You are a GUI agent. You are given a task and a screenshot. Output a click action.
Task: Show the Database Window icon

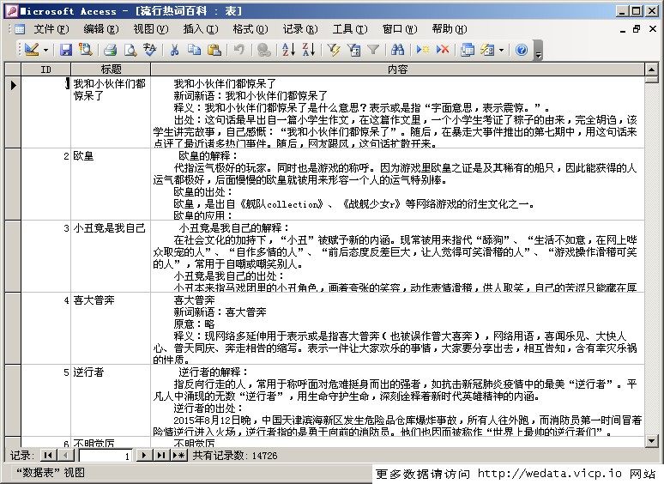pos(468,50)
